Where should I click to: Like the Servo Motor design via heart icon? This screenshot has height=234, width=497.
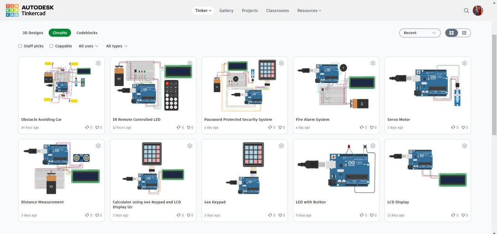click(x=463, y=127)
